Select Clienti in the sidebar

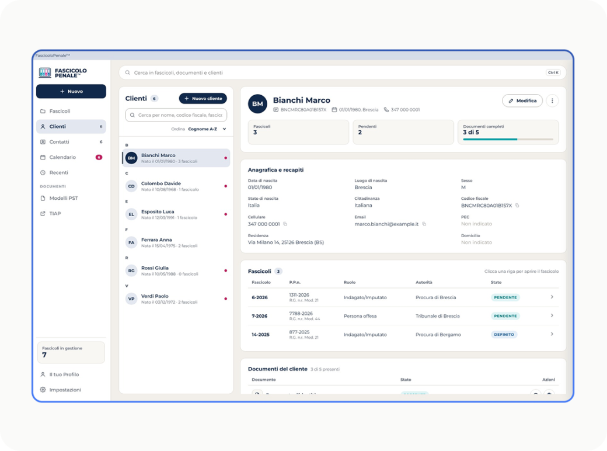71,127
